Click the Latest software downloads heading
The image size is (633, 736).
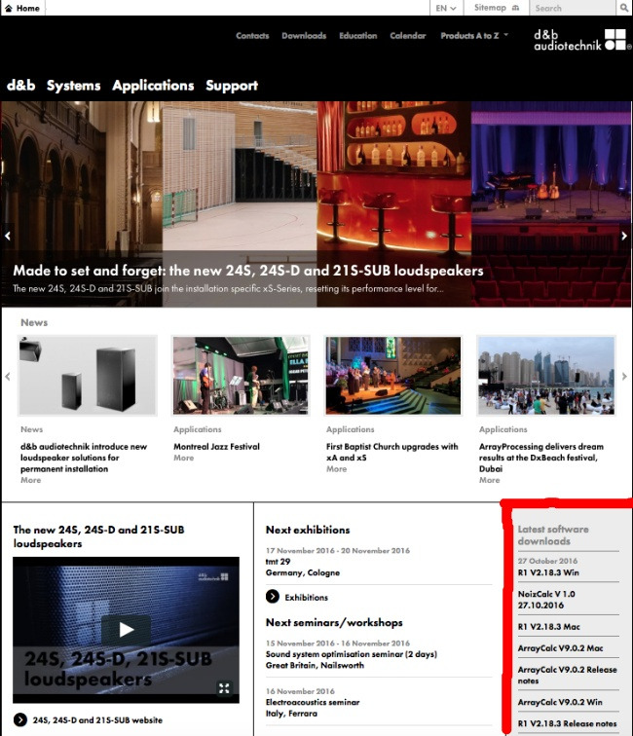[553, 535]
